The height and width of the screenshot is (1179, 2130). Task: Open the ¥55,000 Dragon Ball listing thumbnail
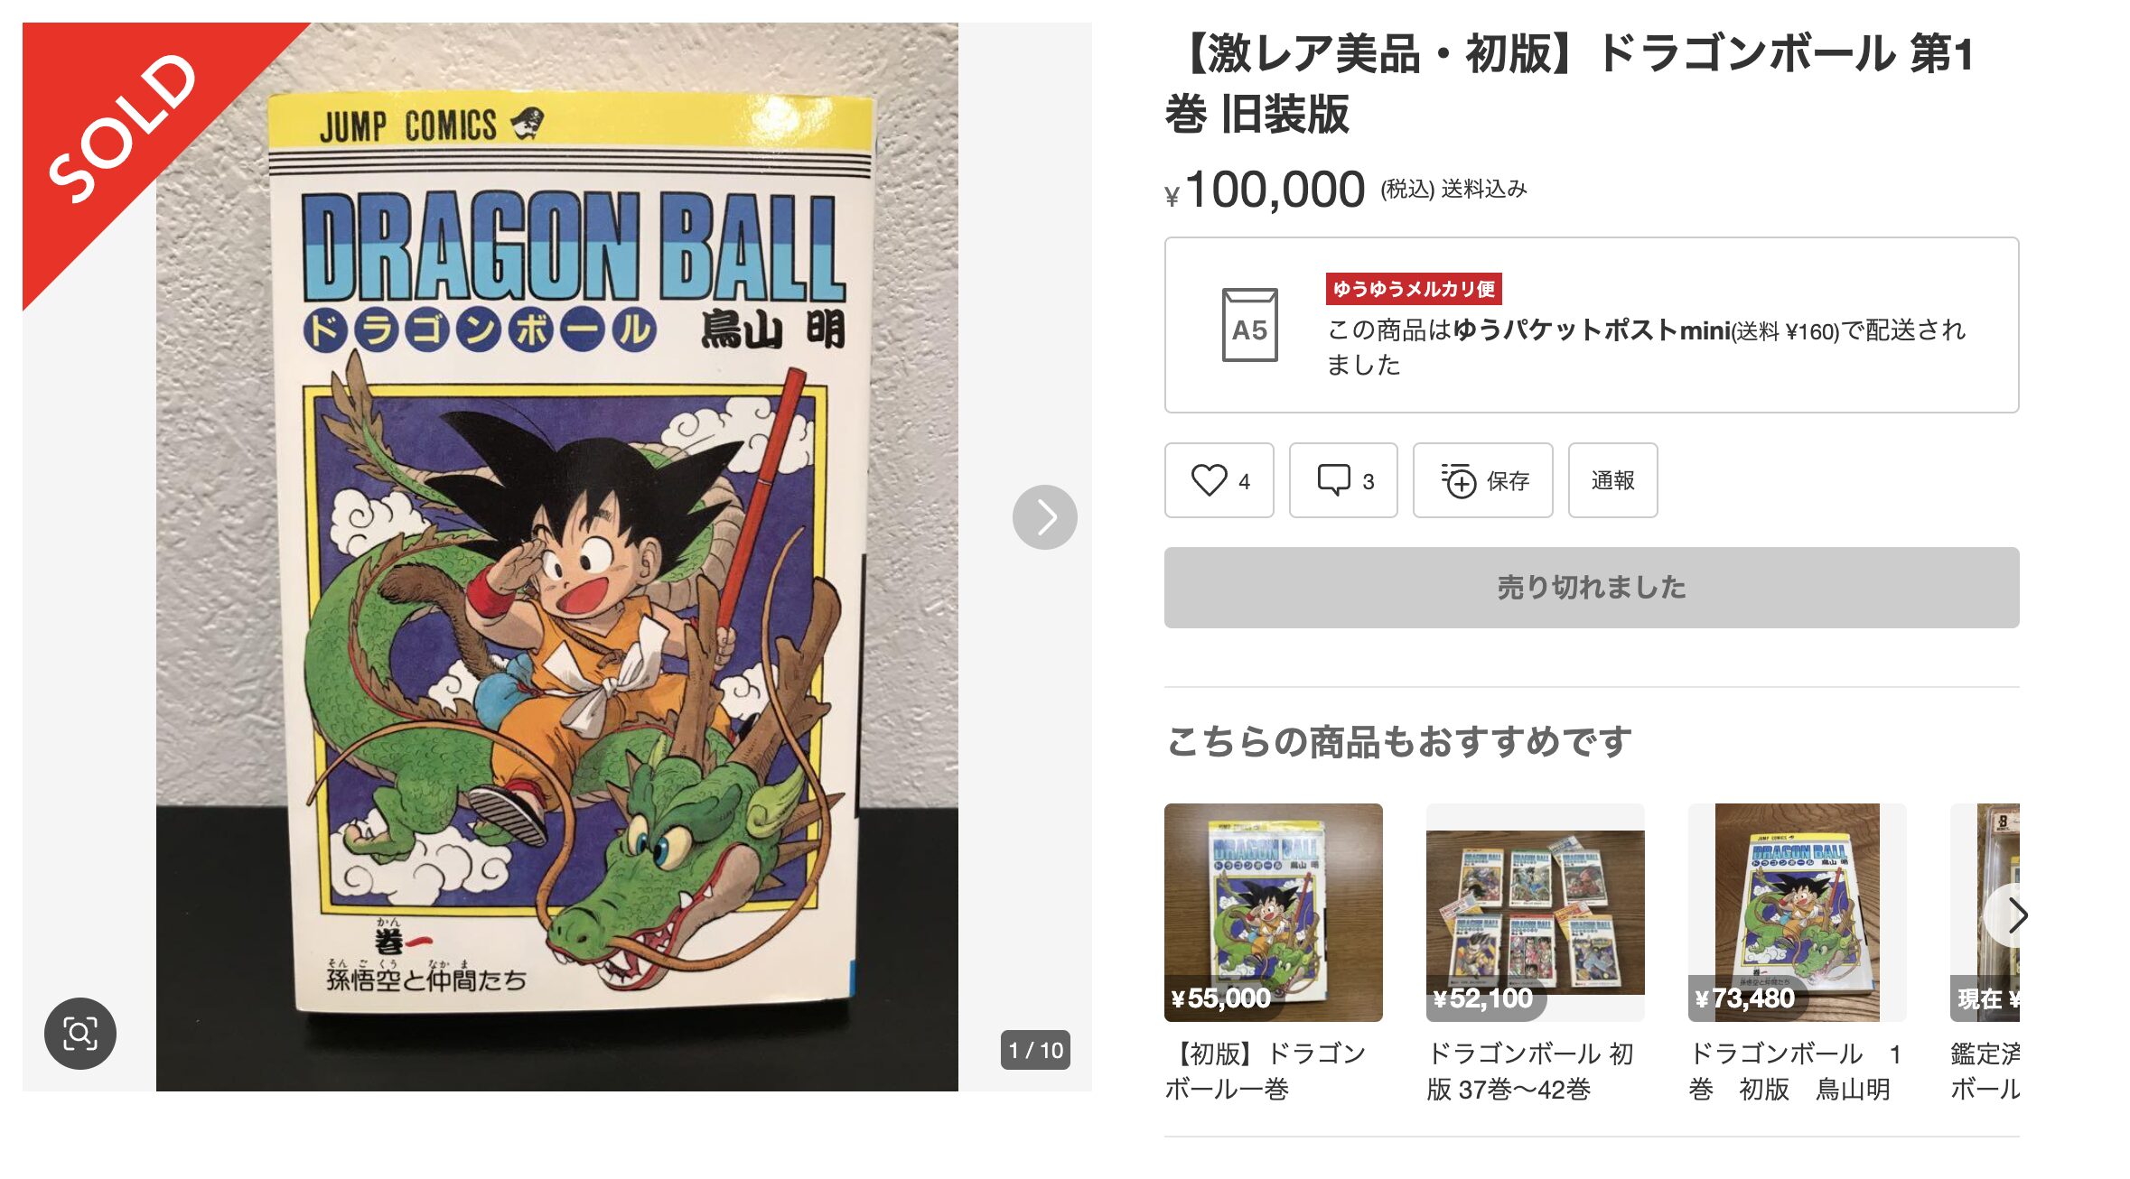point(1273,912)
